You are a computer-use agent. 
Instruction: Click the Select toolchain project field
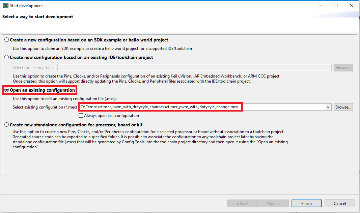(x=194, y=68)
